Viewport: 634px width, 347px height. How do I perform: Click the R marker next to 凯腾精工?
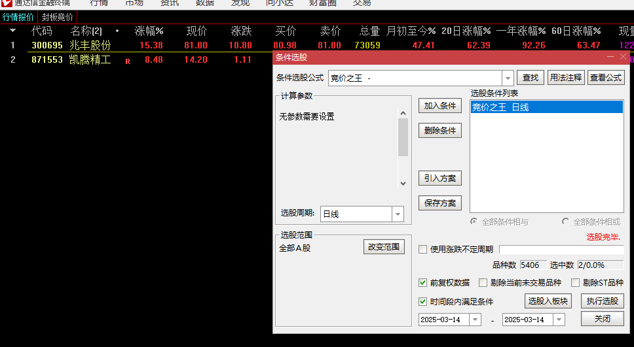pyautogui.click(x=128, y=61)
